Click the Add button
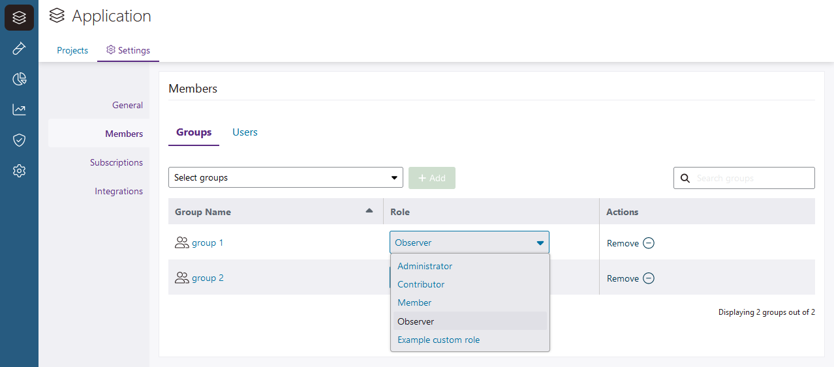Screen dimensions: 834x367 pyautogui.click(x=431, y=178)
